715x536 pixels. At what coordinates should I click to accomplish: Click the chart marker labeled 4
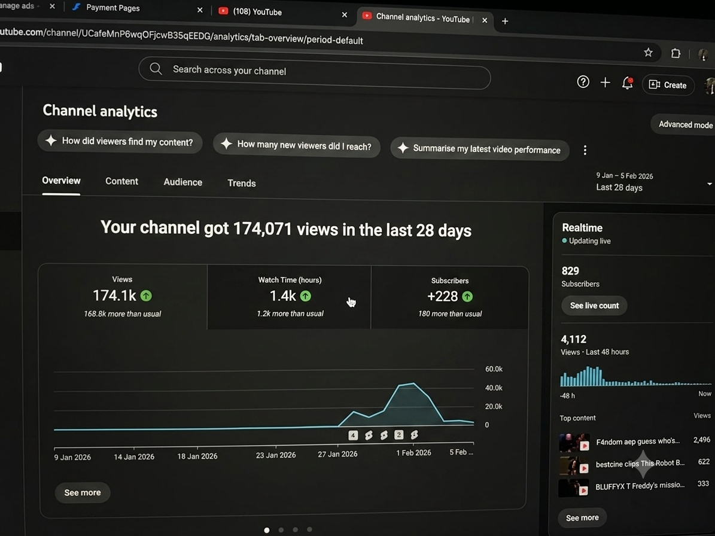[353, 435]
